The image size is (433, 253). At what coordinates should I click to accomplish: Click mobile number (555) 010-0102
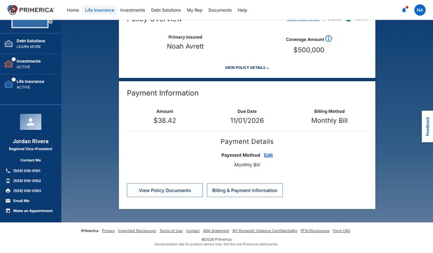tap(27, 181)
